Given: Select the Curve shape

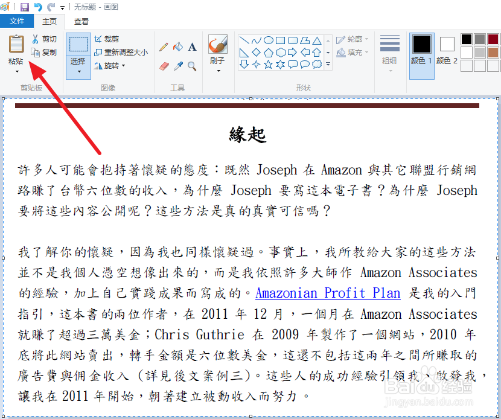Looking at the screenshot, I should point(257,40).
